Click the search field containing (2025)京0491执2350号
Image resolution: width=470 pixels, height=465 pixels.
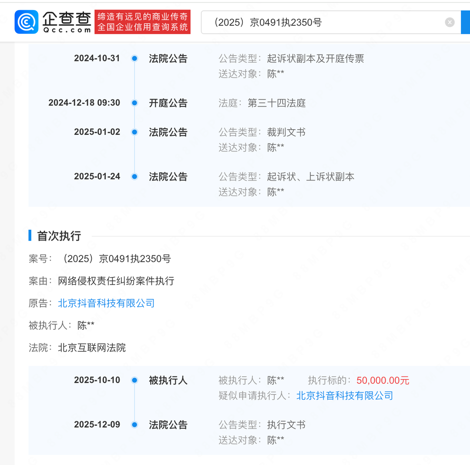pyautogui.click(x=331, y=23)
